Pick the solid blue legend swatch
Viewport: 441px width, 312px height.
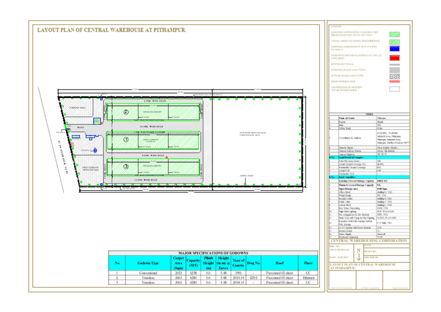point(394,49)
